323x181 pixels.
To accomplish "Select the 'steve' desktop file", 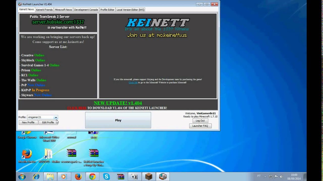I will coord(94,135).
